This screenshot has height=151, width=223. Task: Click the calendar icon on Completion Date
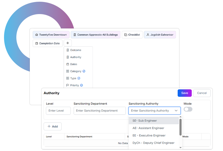[x=36, y=43]
